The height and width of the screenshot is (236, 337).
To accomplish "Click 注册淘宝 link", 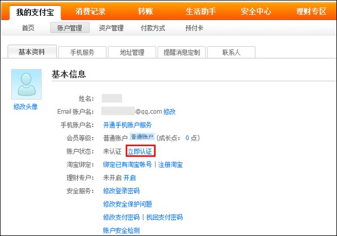I will [x=170, y=165].
